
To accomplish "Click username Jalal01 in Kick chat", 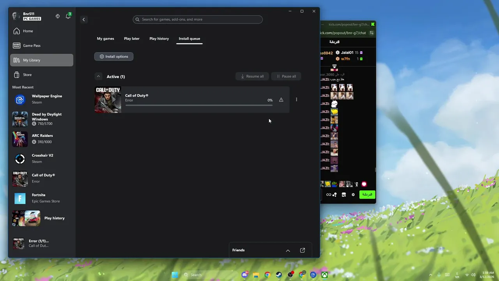I will (x=347, y=53).
